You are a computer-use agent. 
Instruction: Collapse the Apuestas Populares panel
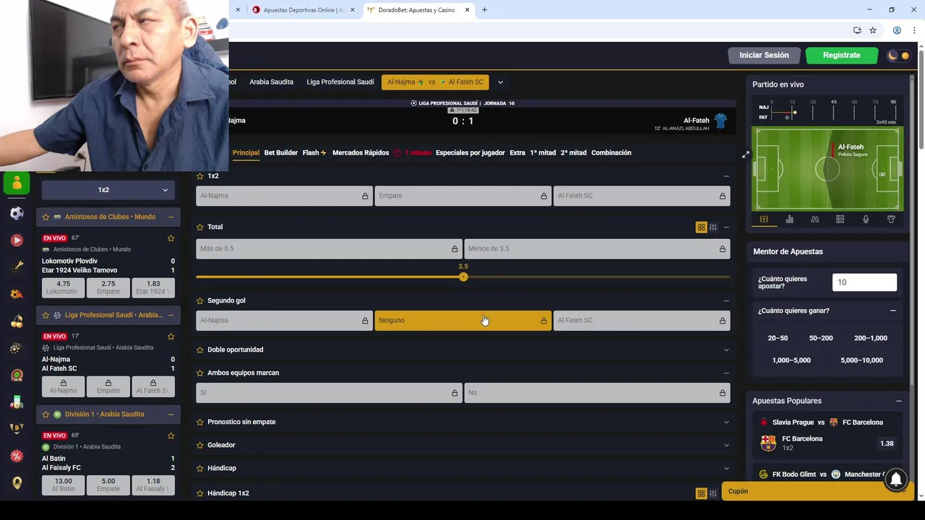(x=899, y=401)
